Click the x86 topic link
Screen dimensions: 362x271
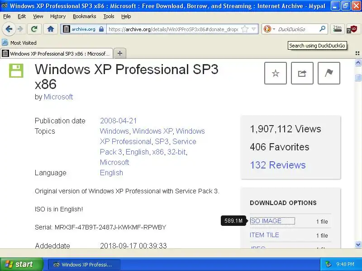pyautogui.click(x=158, y=152)
